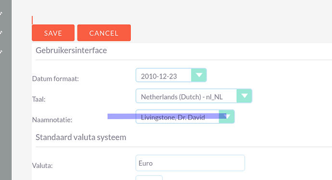Click the topmost pencil edit icon in sidebar
Image resolution: width=332 pixels, height=180 pixels.
[1, 14]
